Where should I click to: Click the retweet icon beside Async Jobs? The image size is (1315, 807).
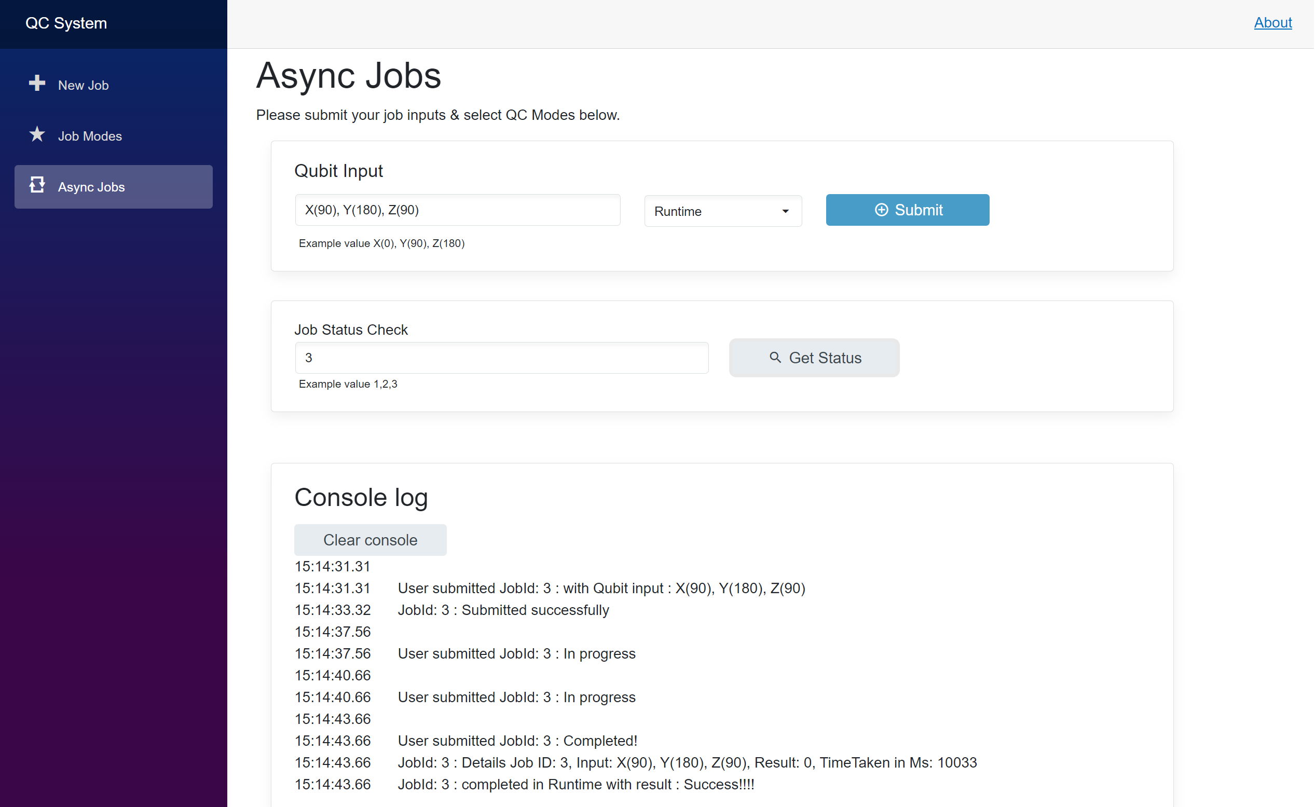37,185
